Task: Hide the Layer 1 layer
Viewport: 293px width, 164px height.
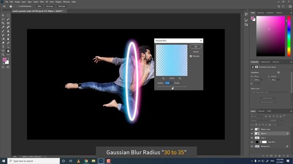Action: (x=252, y=138)
